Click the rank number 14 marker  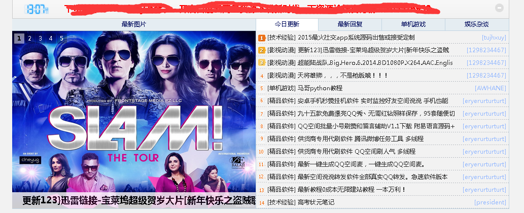(x=262, y=203)
